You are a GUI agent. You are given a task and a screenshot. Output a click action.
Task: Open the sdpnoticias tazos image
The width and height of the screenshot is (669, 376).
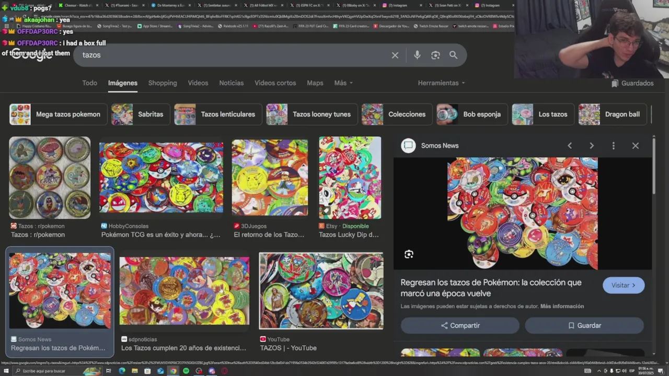(184, 291)
